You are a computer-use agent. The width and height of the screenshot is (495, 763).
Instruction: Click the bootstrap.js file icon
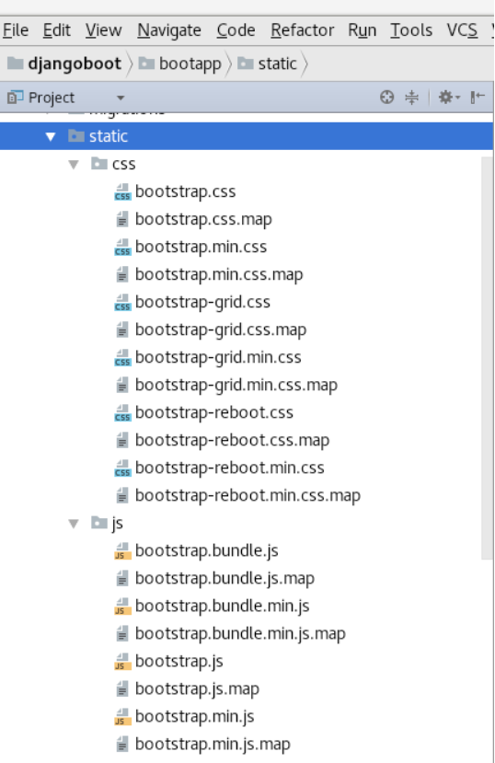click(x=122, y=662)
